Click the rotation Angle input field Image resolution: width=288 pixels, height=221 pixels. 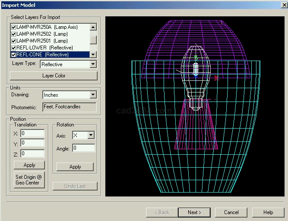83,148
